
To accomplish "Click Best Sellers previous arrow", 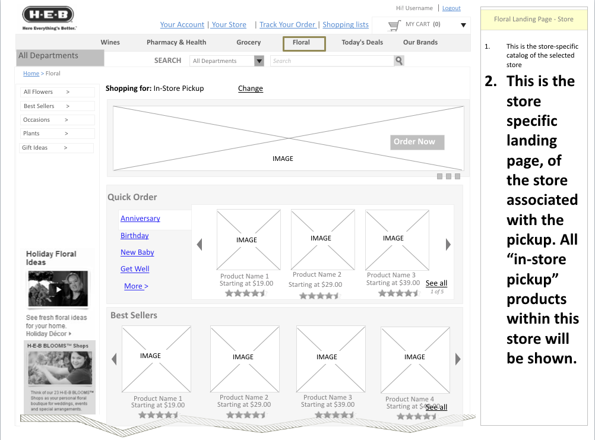I will [114, 359].
